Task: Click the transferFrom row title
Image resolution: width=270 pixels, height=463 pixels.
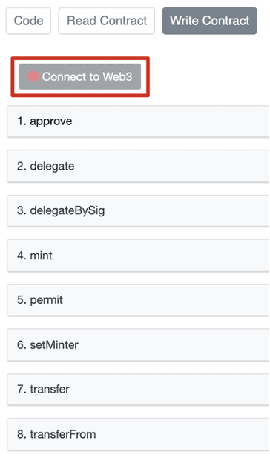Action: 56,434
